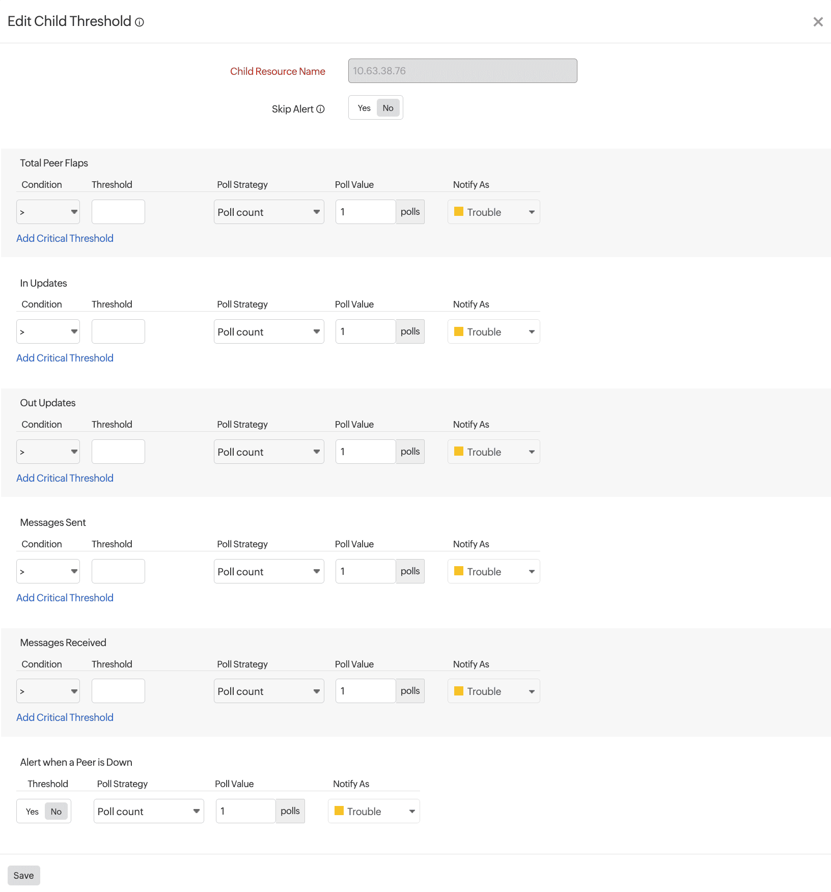Open Peer is Down Poll Strategy dropdown
The width and height of the screenshot is (831, 892).
click(x=149, y=812)
